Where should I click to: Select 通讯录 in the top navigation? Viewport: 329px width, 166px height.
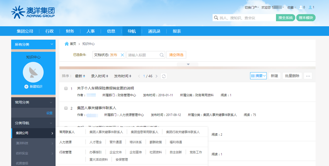click(154, 31)
